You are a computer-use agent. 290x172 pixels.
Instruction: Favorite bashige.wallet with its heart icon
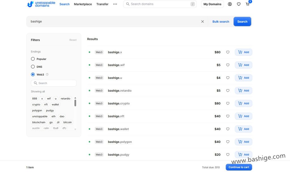point(228,129)
